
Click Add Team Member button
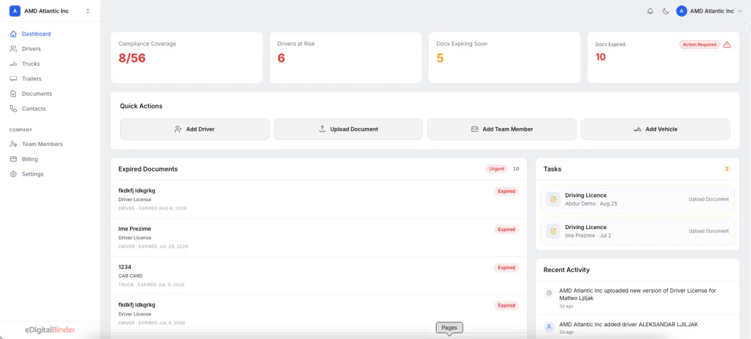tap(502, 129)
